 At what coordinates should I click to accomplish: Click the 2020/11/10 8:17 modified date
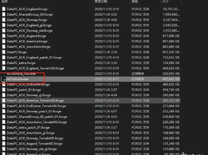click(107, 79)
